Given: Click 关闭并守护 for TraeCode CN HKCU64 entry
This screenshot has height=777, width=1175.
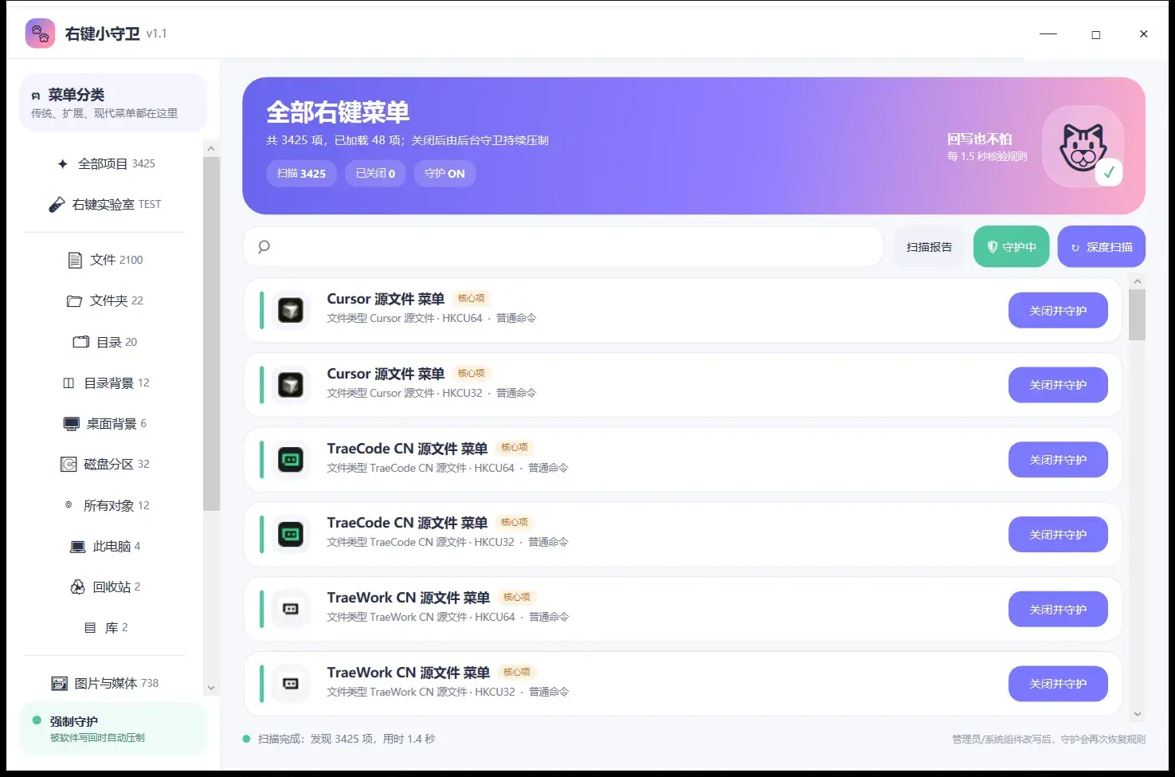Looking at the screenshot, I should (x=1058, y=460).
